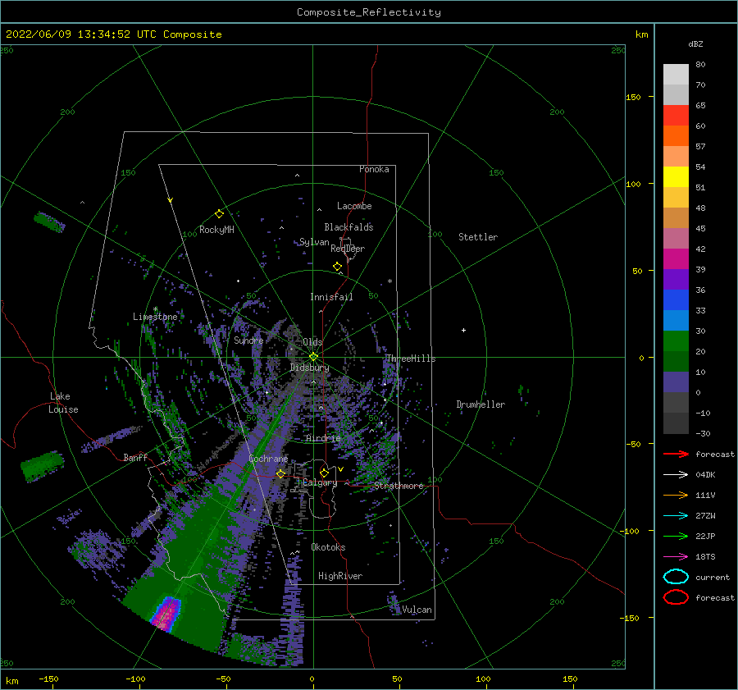This screenshot has height=690, width=738.
Task: Click the Sundre city label
Action: click(x=249, y=340)
